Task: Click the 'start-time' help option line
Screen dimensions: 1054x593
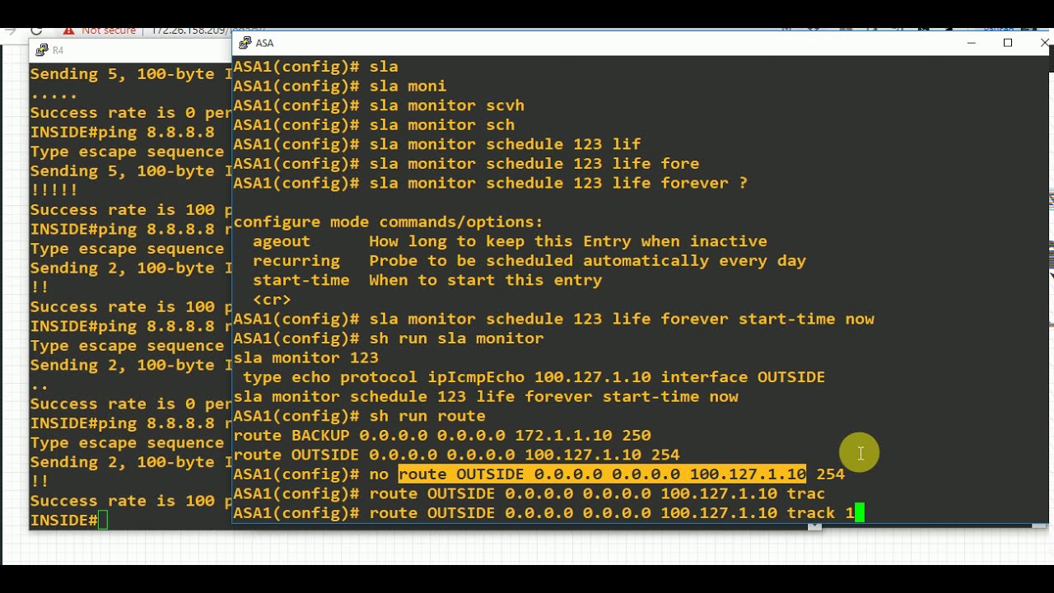Action: tap(427, 280)
